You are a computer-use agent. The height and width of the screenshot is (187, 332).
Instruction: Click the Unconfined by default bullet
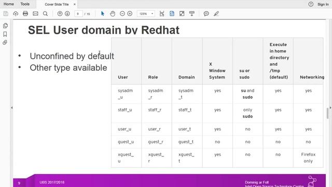tap(72, 56)
